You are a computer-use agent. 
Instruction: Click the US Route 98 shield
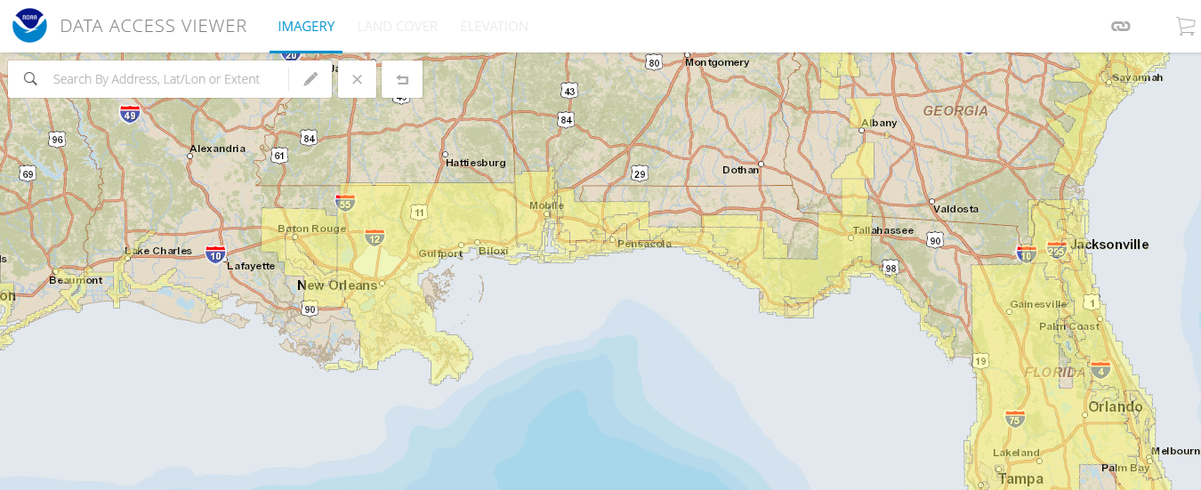click(x=891, y=268)
